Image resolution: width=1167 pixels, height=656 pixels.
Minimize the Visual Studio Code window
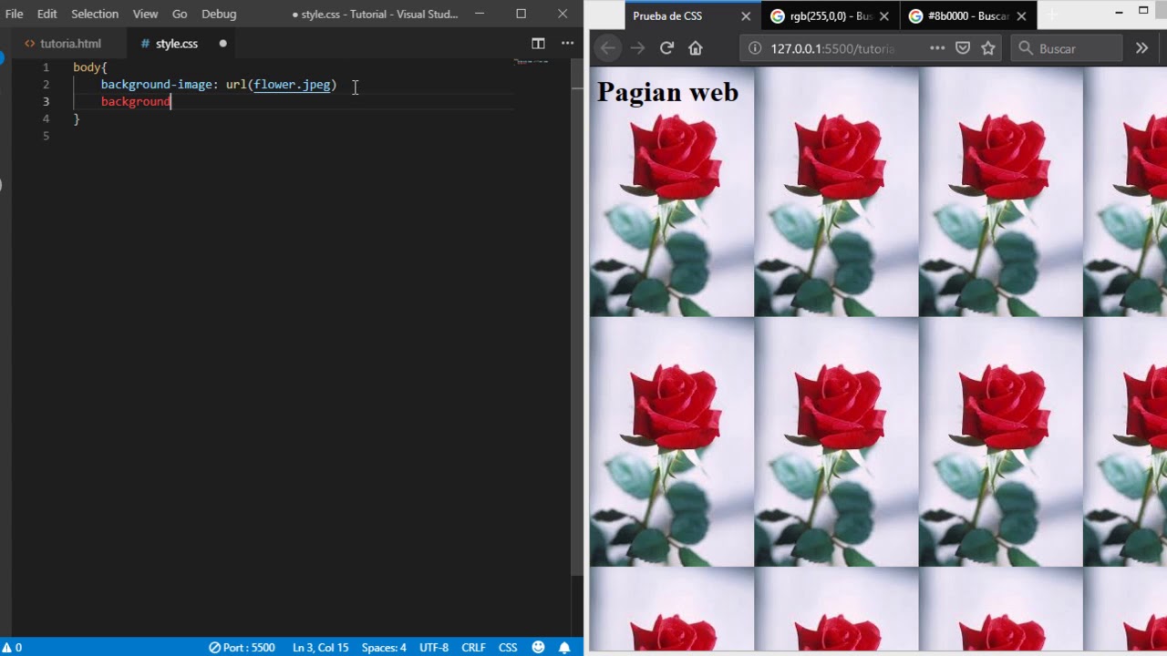(x=481, y=14)
